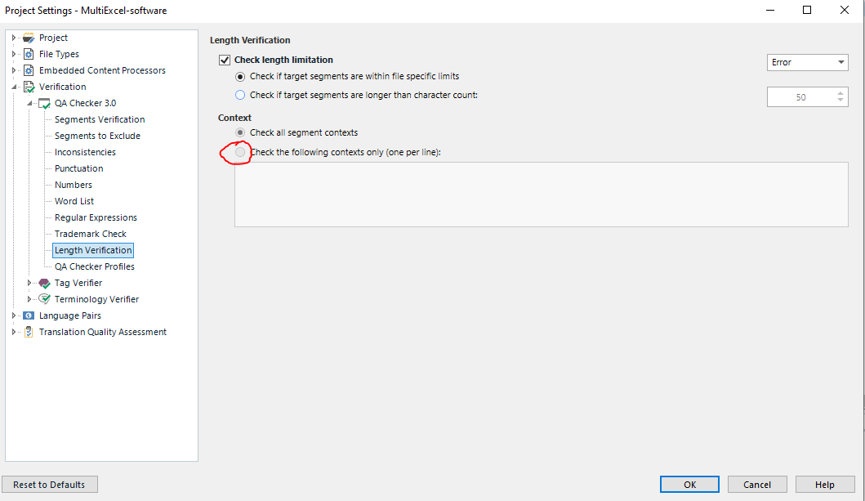Click the Embedded Content Processors icon
Viewport: 865px width, 501px height.
29,70
